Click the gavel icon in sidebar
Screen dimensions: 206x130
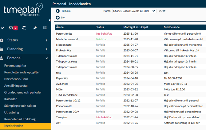(x=35, y=28)
